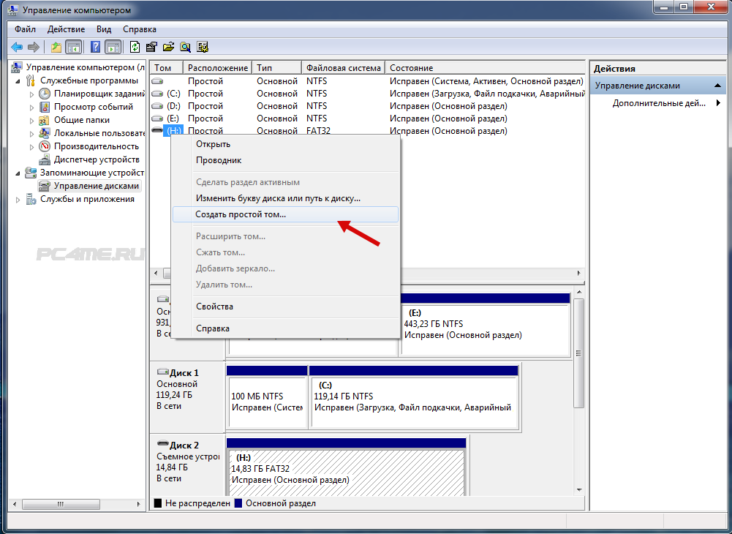732x534 pixels.
Task: Select Свойства in the context menu
Action: point(214,307)
